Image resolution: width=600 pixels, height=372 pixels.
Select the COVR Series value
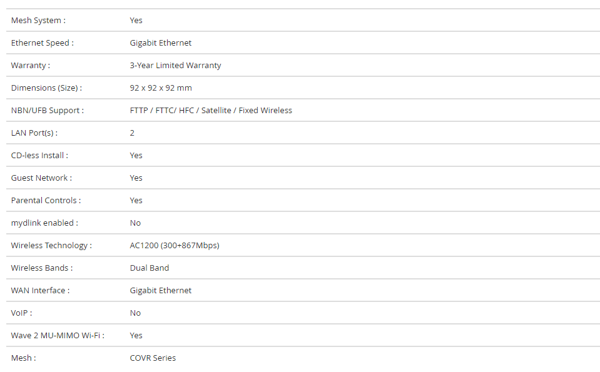(153, 358)
